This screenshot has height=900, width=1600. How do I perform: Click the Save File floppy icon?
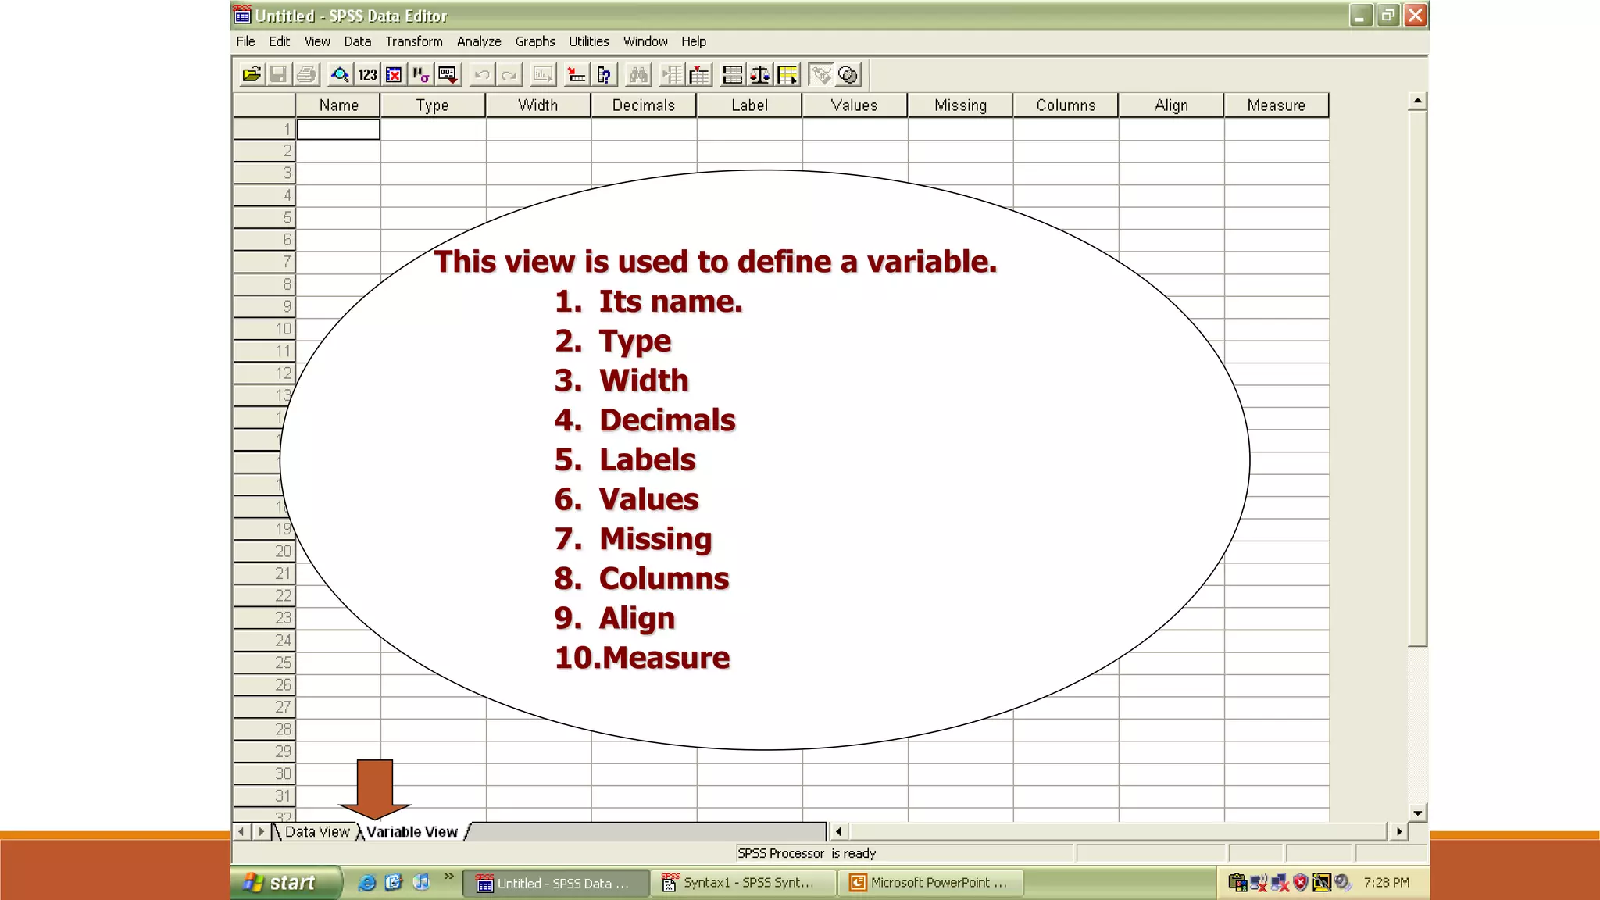pyautogui.click(x=278, y=75)
